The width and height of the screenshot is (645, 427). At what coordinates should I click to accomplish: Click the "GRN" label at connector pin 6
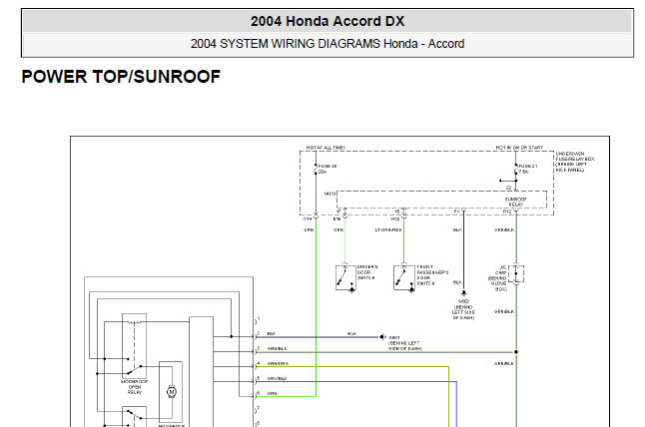pos(272,393)
